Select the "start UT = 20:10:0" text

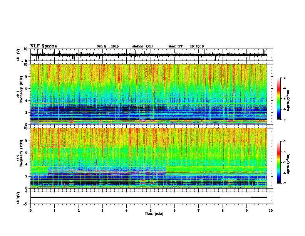(x=186, y=46)
